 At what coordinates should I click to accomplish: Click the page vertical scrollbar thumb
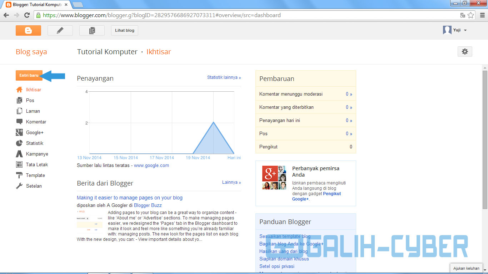click(x=485, y=139)
